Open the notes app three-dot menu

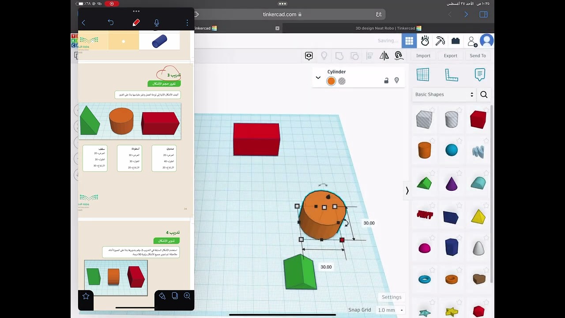[x=187, y=23]
